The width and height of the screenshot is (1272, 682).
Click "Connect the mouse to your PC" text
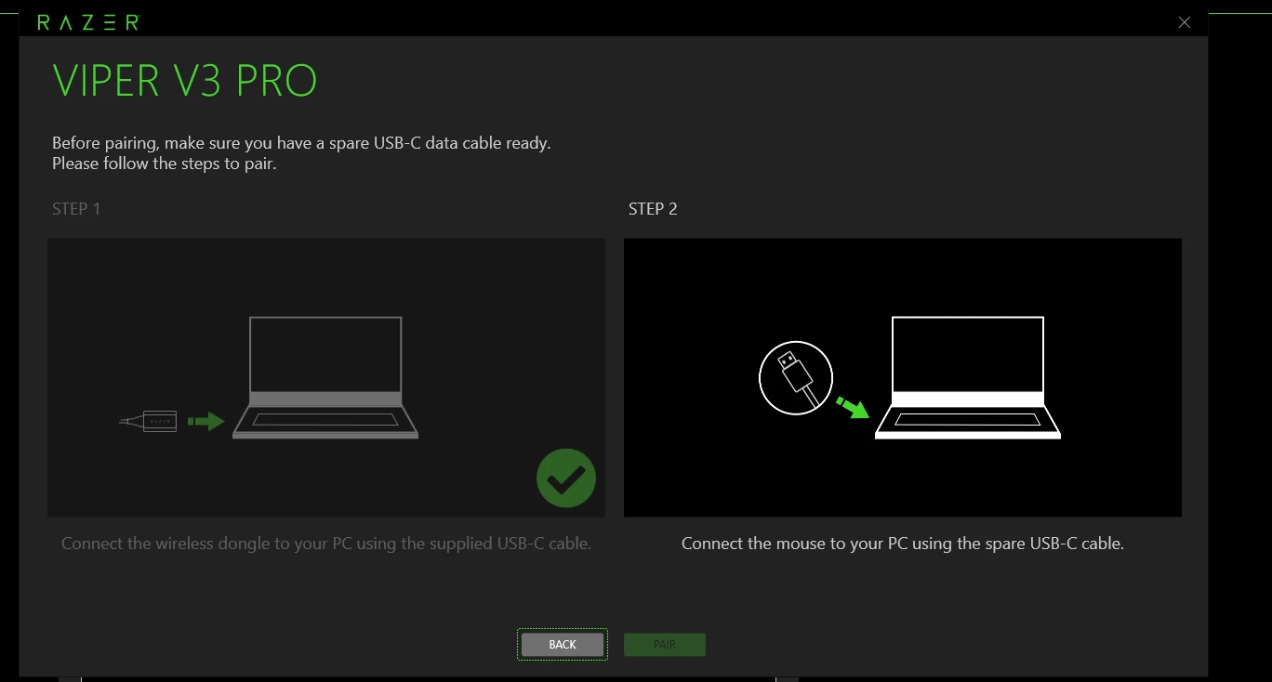(903, 544)
